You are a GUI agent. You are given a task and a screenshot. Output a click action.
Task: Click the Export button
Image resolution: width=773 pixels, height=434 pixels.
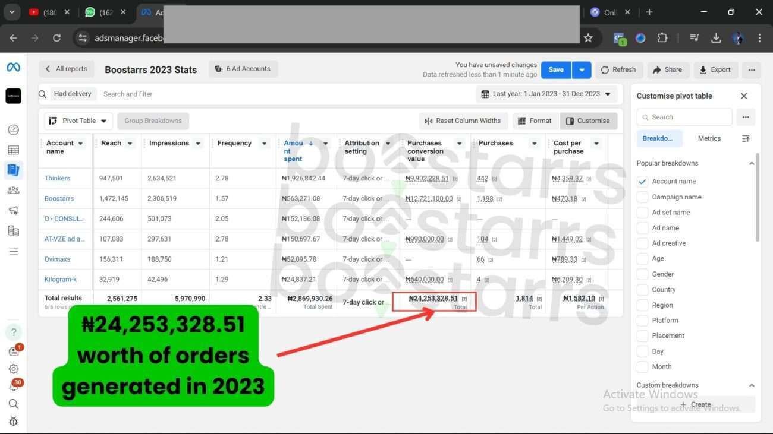click(715, 69)
